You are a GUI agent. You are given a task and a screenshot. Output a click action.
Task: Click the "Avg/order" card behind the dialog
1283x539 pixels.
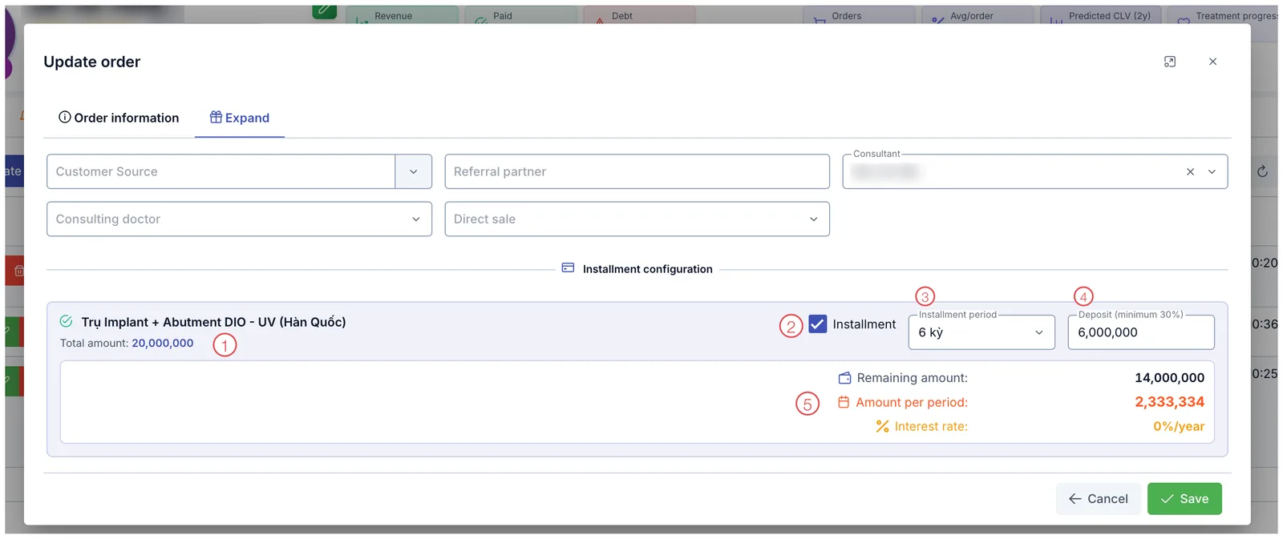[977, 15]
